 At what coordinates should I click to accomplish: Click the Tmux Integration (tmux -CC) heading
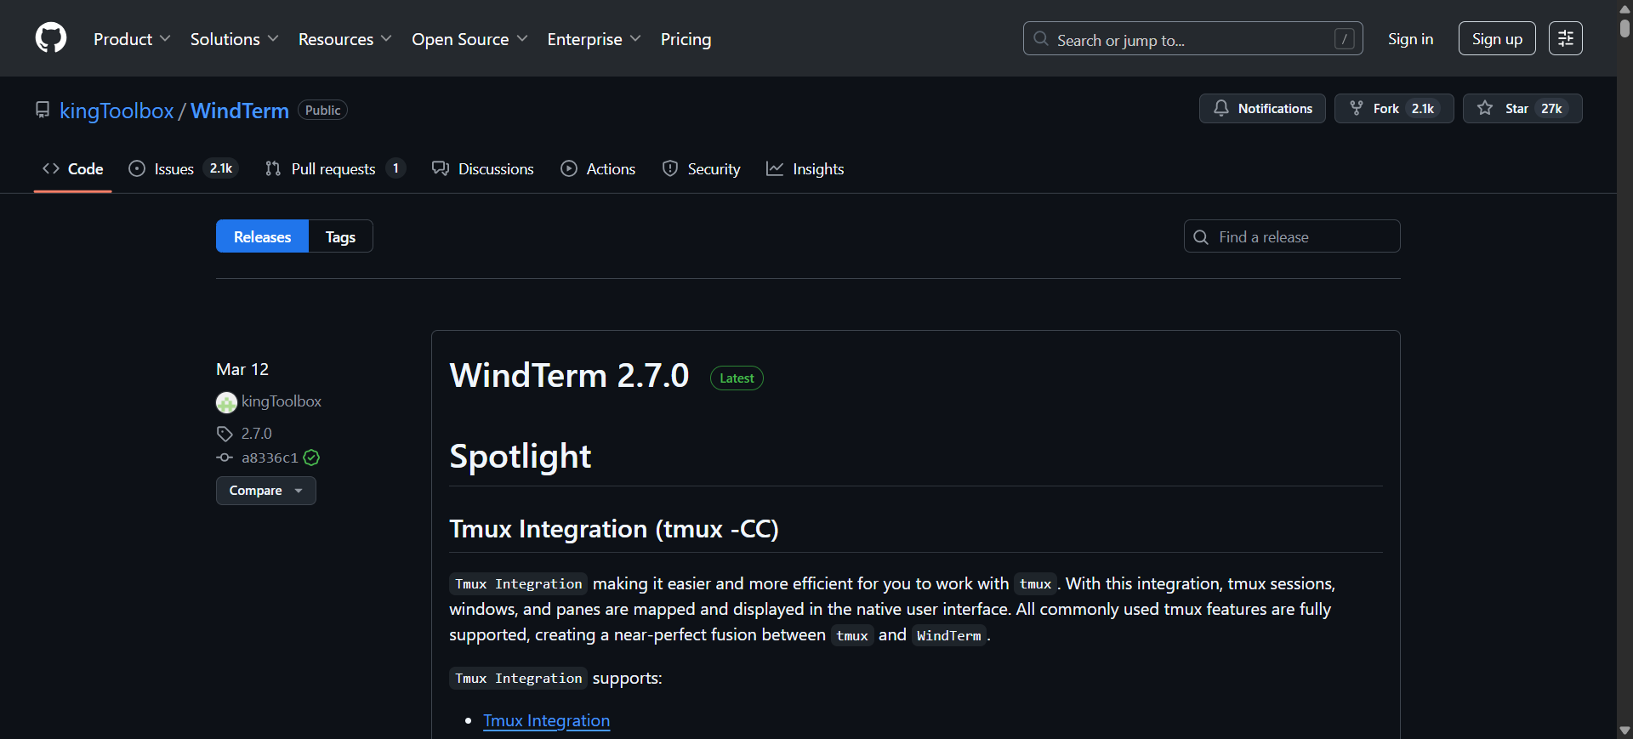pos(614,529)
